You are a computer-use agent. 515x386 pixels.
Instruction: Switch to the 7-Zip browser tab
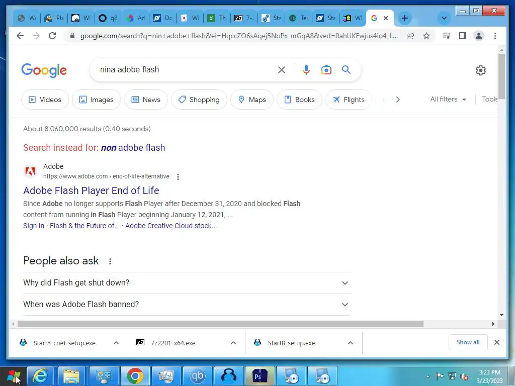(244, 18)
